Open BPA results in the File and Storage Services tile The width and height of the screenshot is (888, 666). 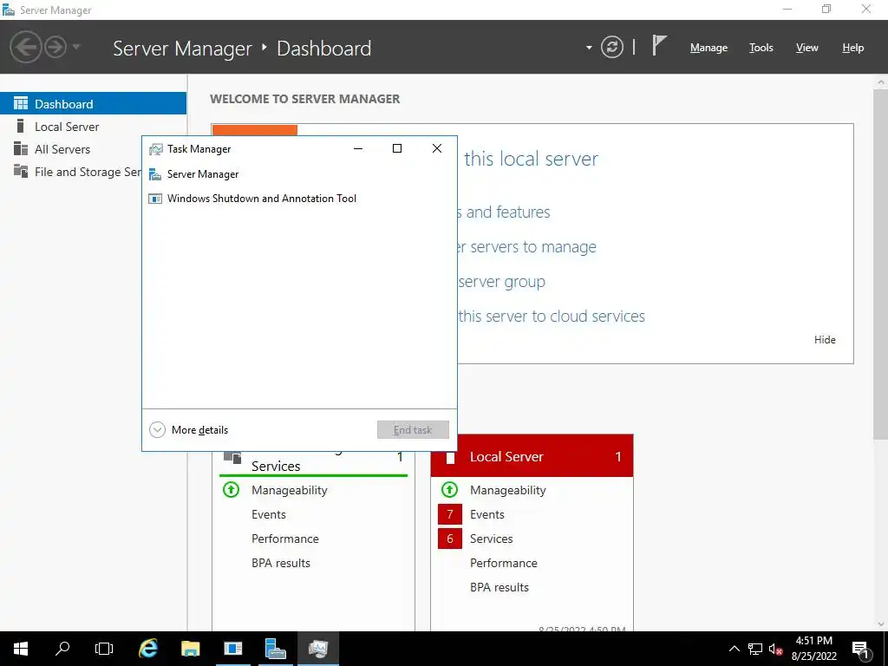pyautogui.click(x=280, y=563)
